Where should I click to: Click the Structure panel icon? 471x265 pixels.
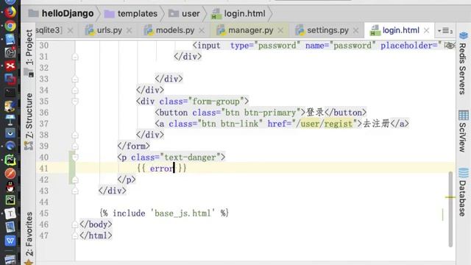[x=29, y=146]
